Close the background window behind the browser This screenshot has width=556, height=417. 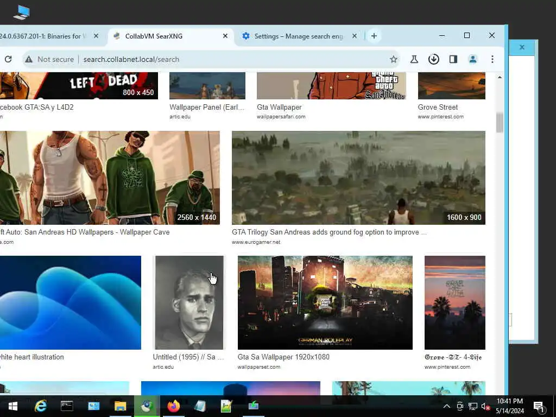(x=522, y=47)
